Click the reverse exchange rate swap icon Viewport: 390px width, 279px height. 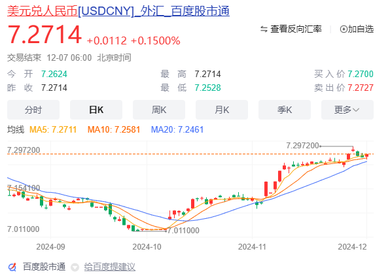pyautogui.click(x=264, y=29)
